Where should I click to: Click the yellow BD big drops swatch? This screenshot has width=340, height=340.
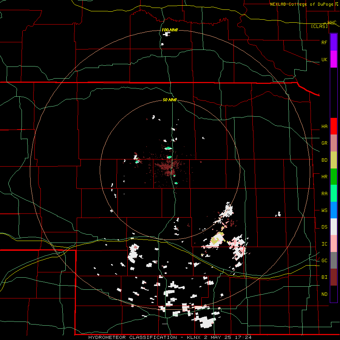click(334, 160)
